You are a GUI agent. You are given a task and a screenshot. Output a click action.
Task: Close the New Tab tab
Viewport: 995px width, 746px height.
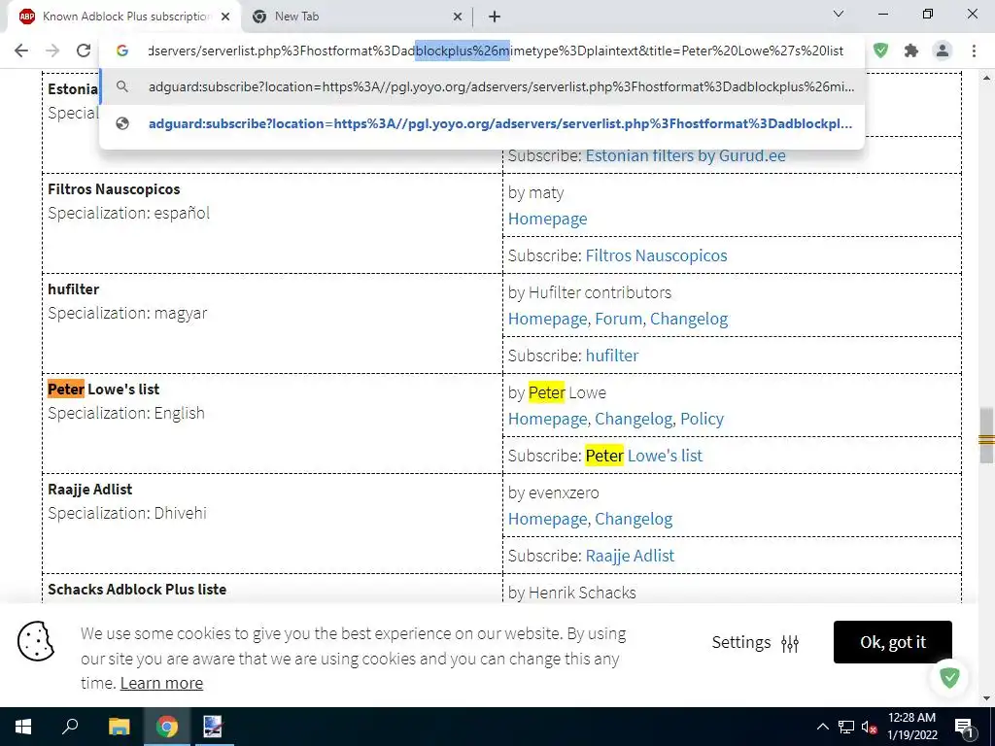click(x=458, y=17)
